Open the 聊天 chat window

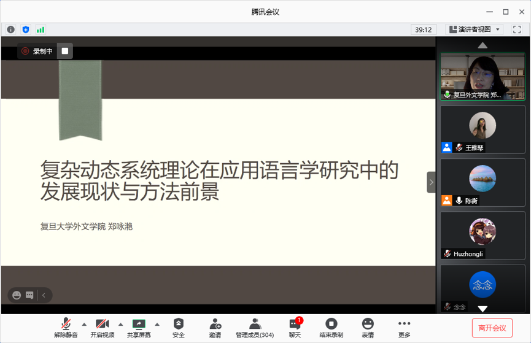pos(295,328)
